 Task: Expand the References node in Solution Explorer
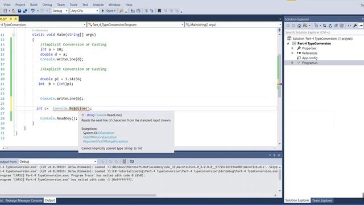coord(292,53)
